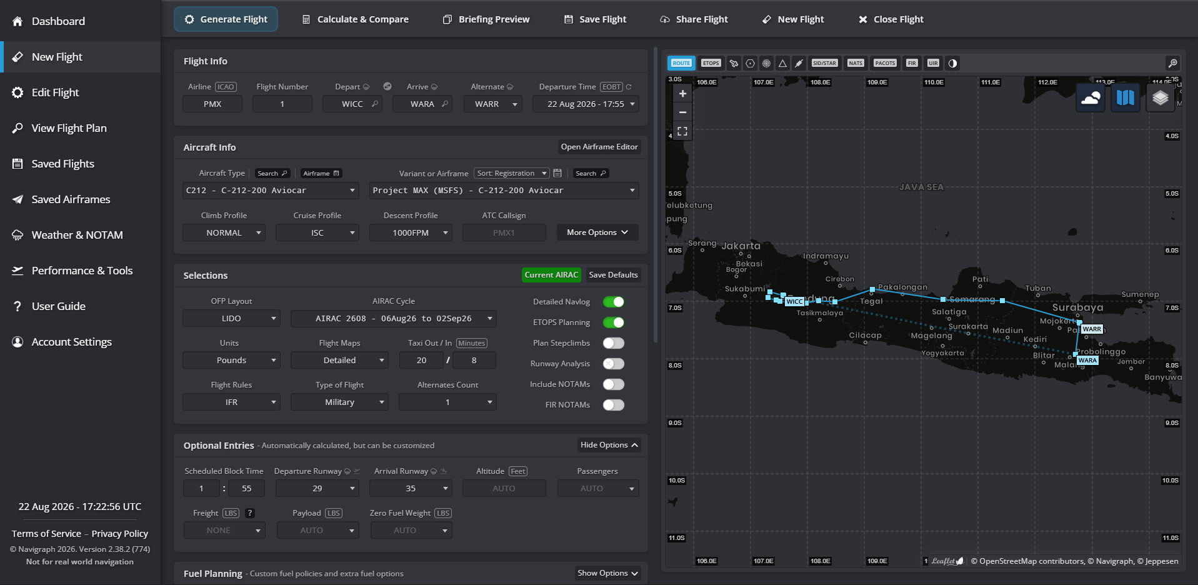Viewport: 1198px width, 585px height.
Task: Enable Include NOTAMs switch
Action: click(614, 384)
